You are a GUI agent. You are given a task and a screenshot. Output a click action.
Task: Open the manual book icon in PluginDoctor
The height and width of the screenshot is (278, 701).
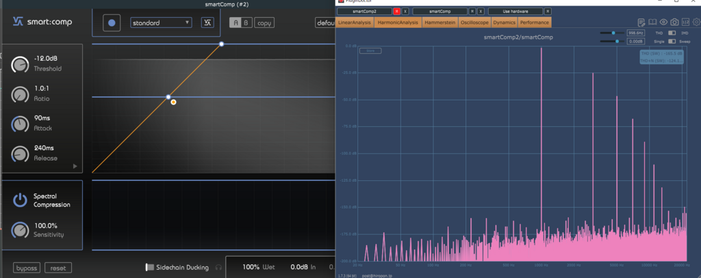click(652, 23)
